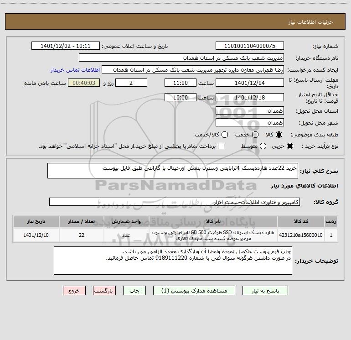Toggle the اسناد خزانه اسلامی payment checkbox

221,146
